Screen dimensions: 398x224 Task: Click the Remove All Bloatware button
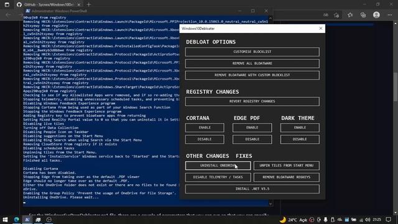(x=252, y=63)
